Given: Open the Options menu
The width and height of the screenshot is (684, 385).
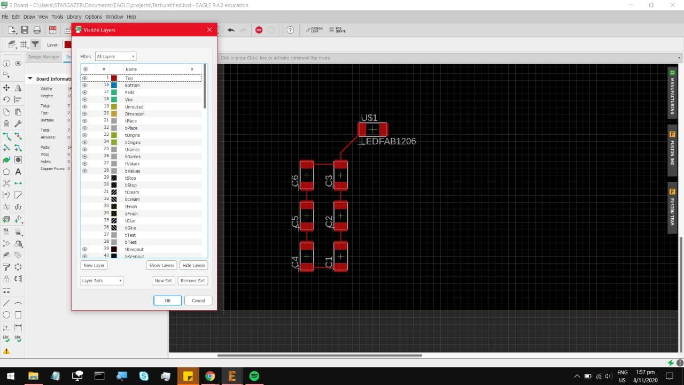Looking at the screenshot, I should (x=94, y=17).
